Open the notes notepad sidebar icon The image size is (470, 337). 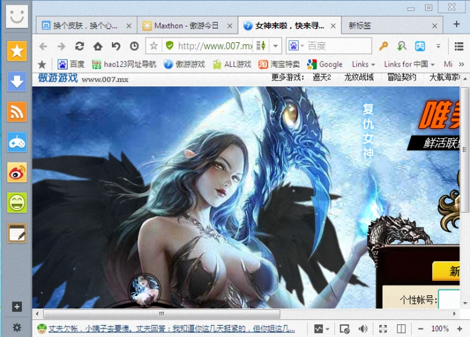point(17,233)
